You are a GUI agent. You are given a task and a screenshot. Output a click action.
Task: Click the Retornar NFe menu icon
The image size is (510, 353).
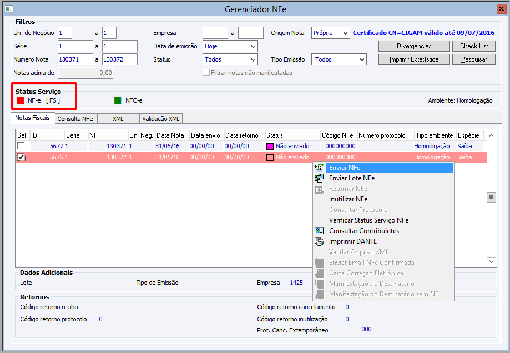point(319,189)
